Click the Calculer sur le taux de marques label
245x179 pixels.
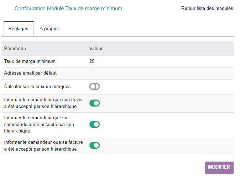click(x=37, y=86)
